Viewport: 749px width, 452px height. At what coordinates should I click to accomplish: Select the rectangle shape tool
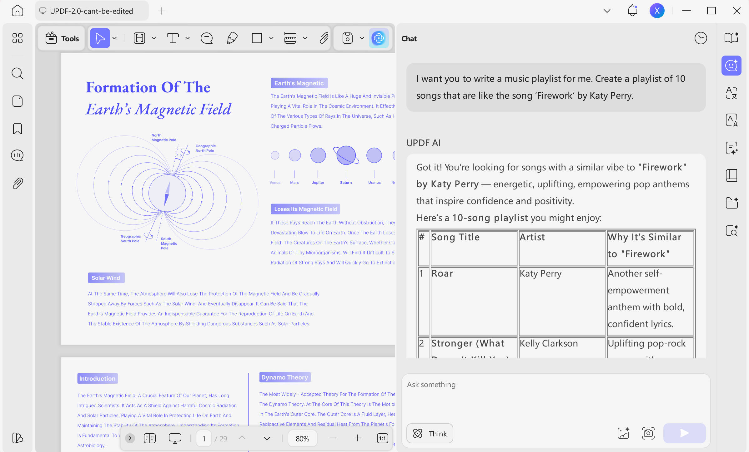point(257,38)
